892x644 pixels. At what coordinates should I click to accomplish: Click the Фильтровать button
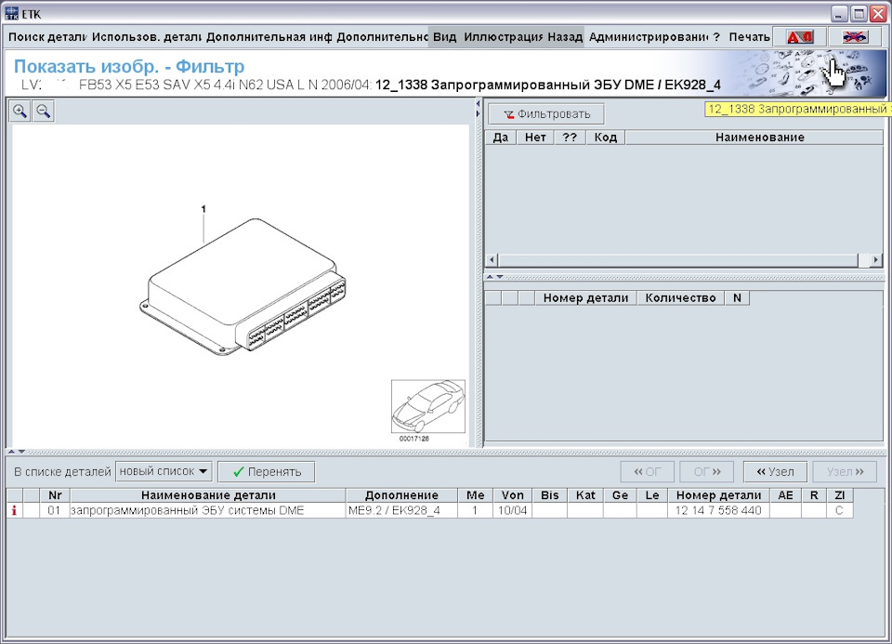click(546, 114)
